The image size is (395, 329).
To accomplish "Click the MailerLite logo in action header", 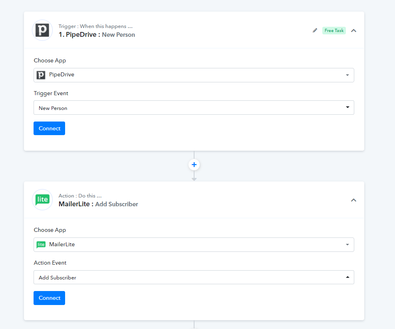I will tap(42, 199).
